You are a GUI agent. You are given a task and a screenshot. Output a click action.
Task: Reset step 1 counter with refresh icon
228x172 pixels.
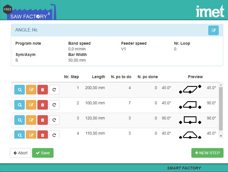pyautogui.click(x=54, y=90)
